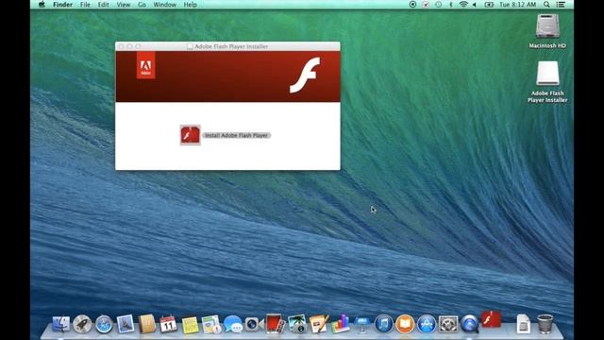Open Spotlight search magnifier

point(546,5)
